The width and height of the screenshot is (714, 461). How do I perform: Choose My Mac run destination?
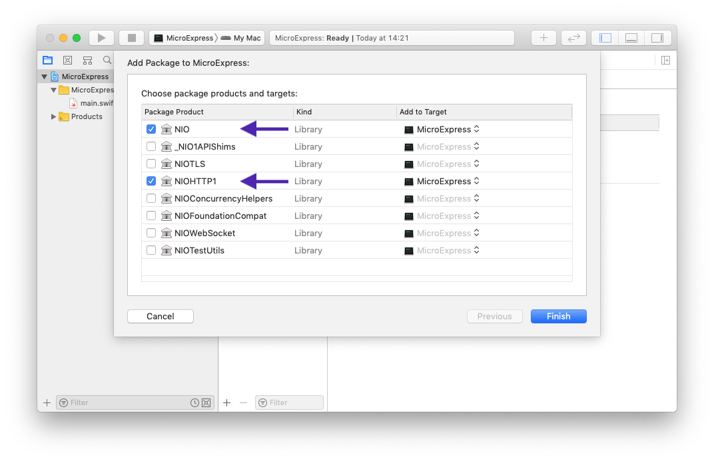(241, 38)
